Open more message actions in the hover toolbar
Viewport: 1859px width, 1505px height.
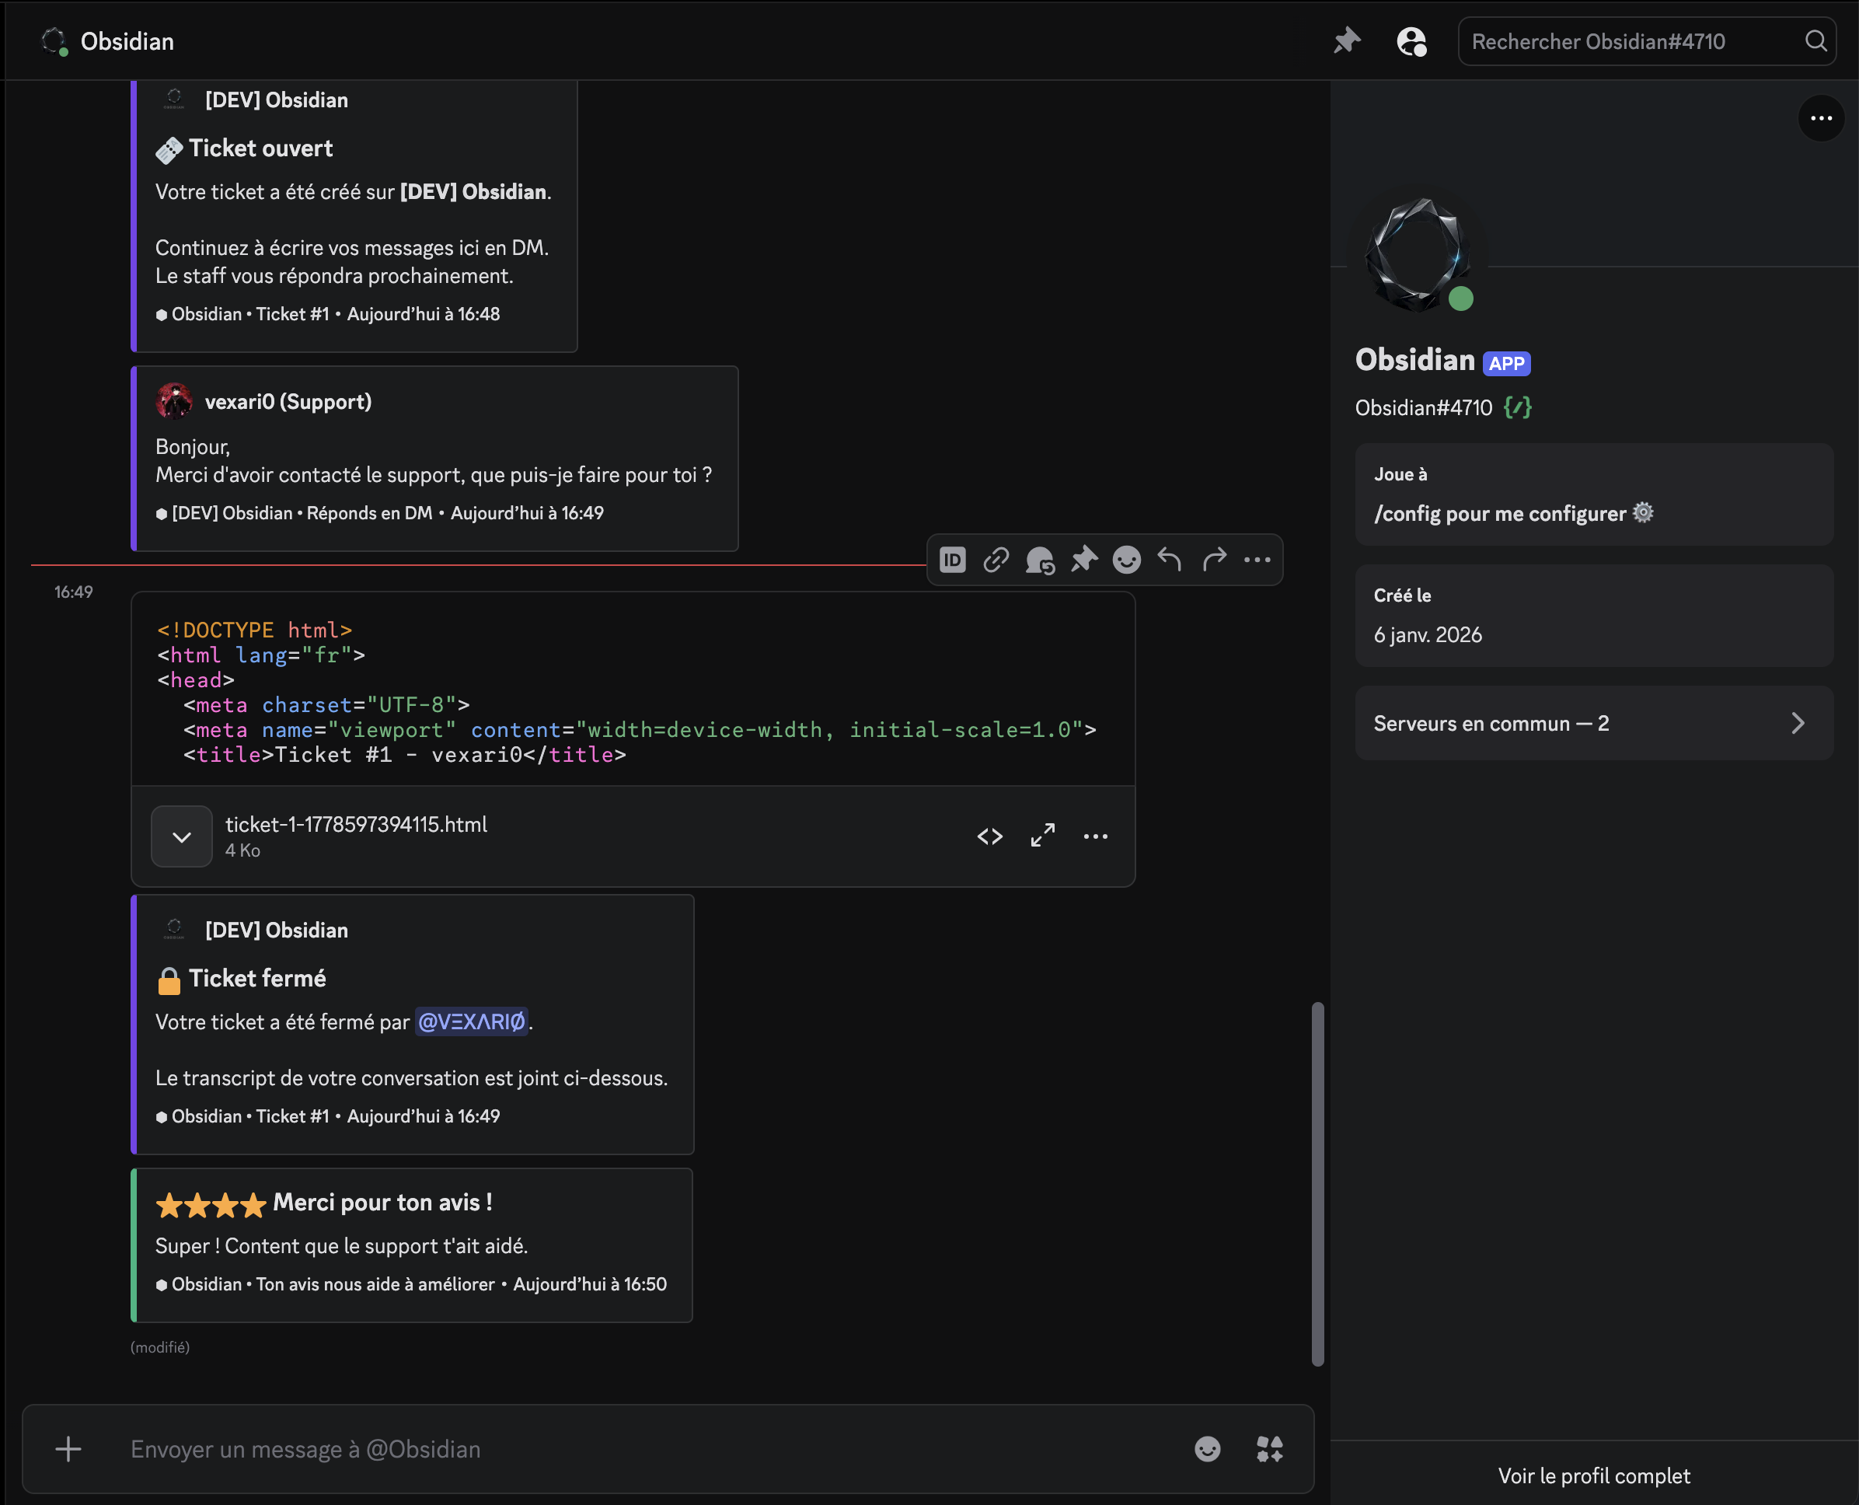coord(1257,560)
